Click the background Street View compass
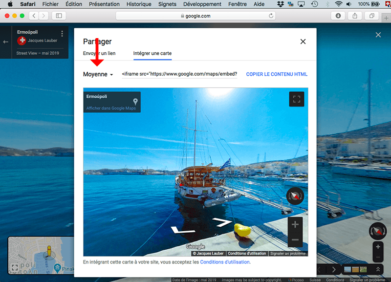The height and width of the screenshot is (282, 391). pyautogui.click(x=378, y=231)
